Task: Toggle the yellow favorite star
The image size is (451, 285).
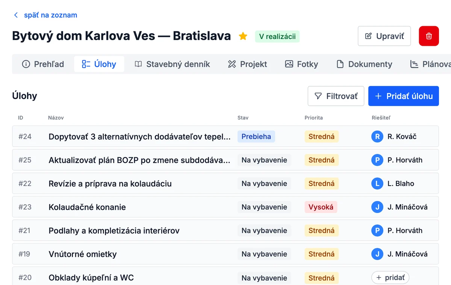Action: pos(243,36)
